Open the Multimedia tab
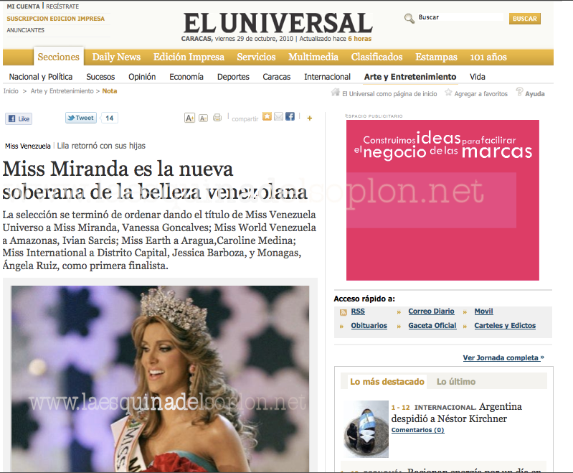 point(313,57)
